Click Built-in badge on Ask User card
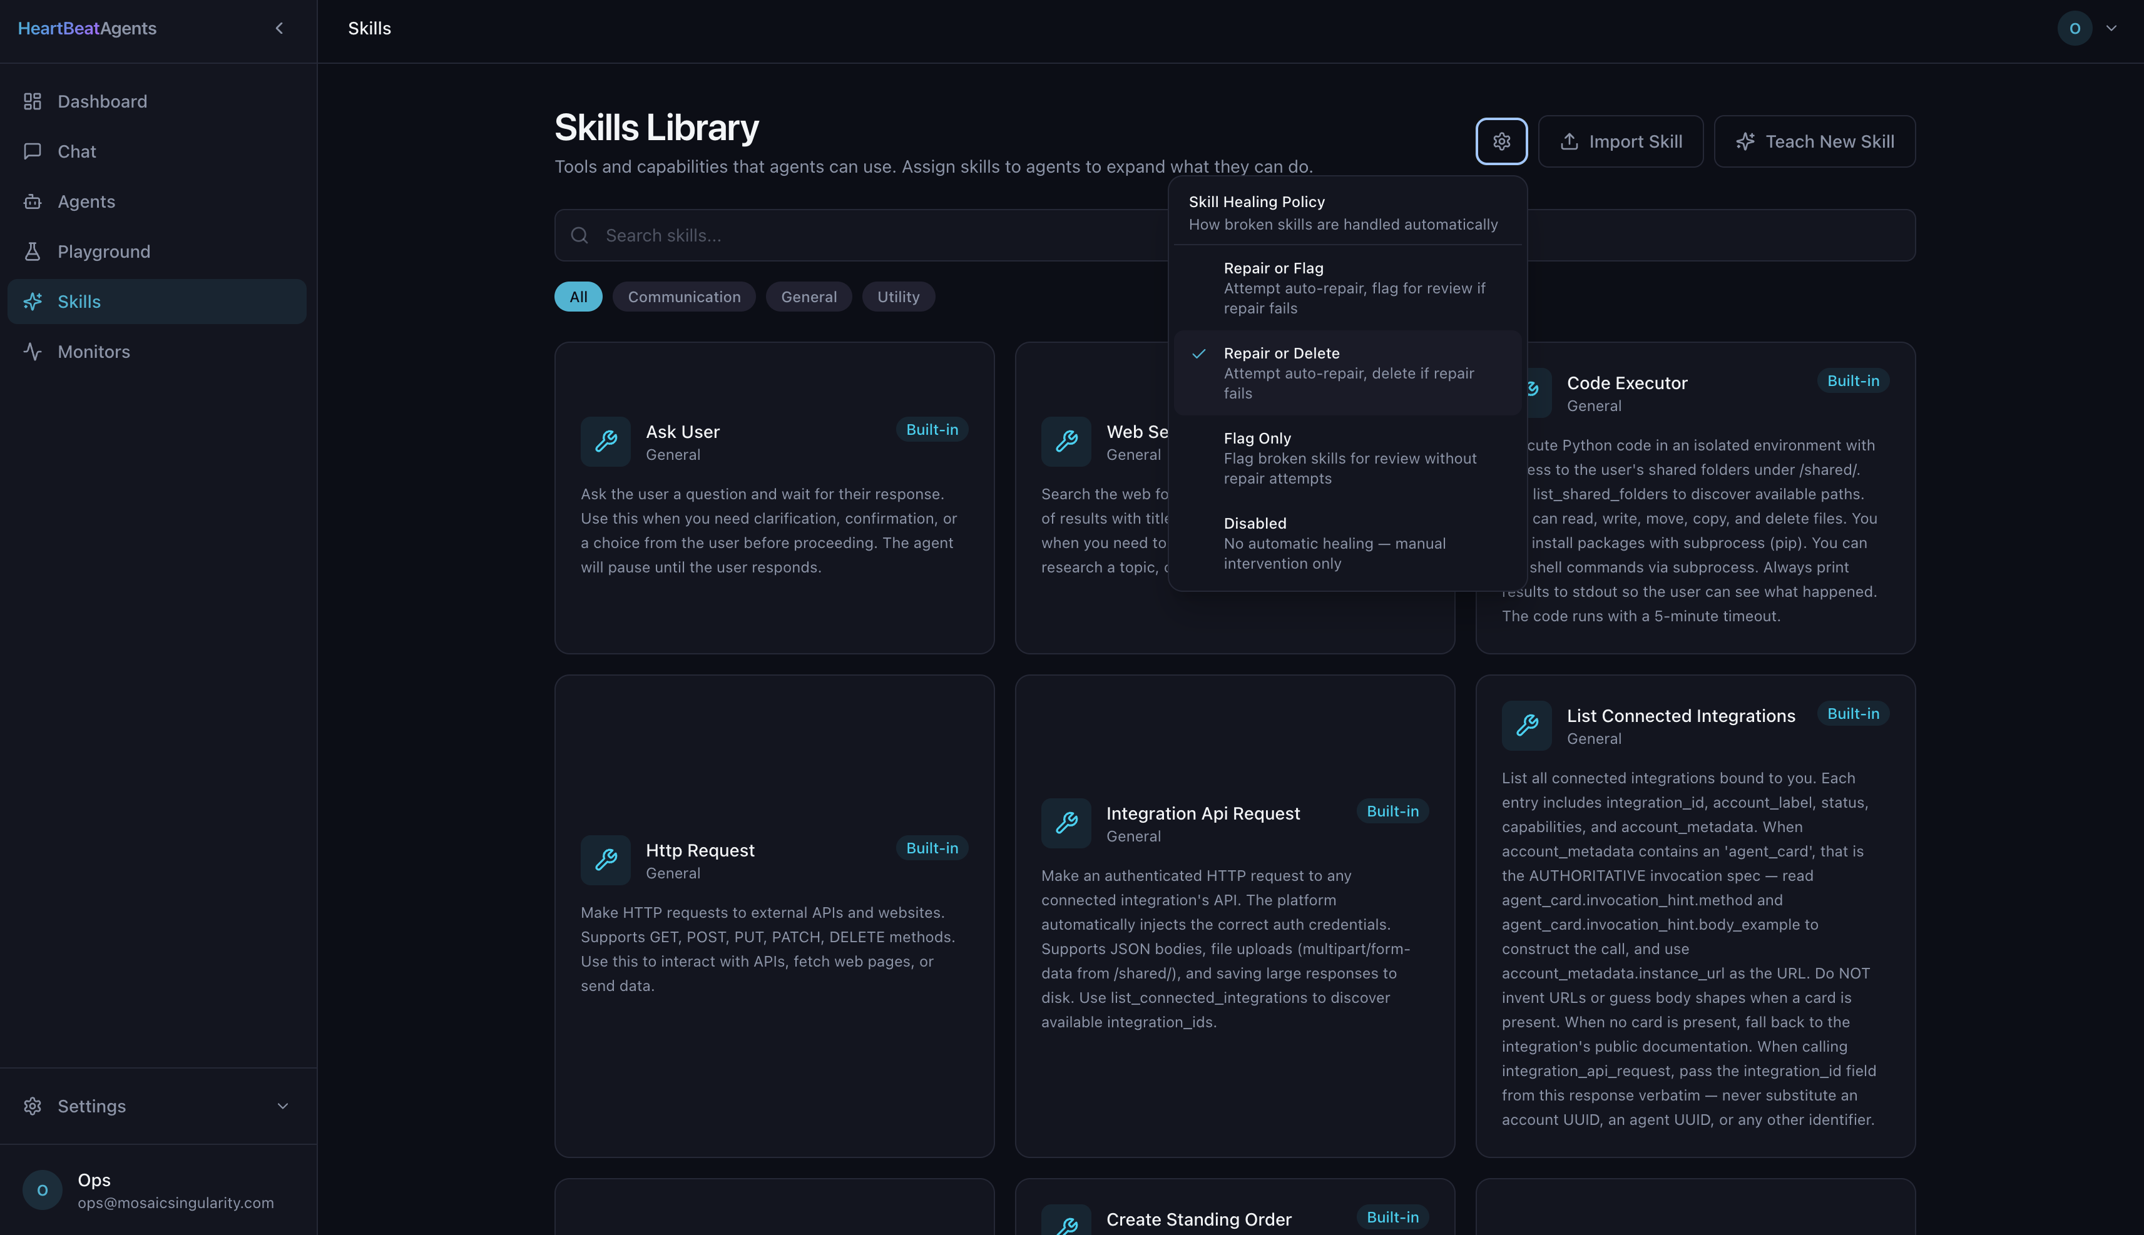The width and height of the screenshot is (2144, 1235). [932, 430]
